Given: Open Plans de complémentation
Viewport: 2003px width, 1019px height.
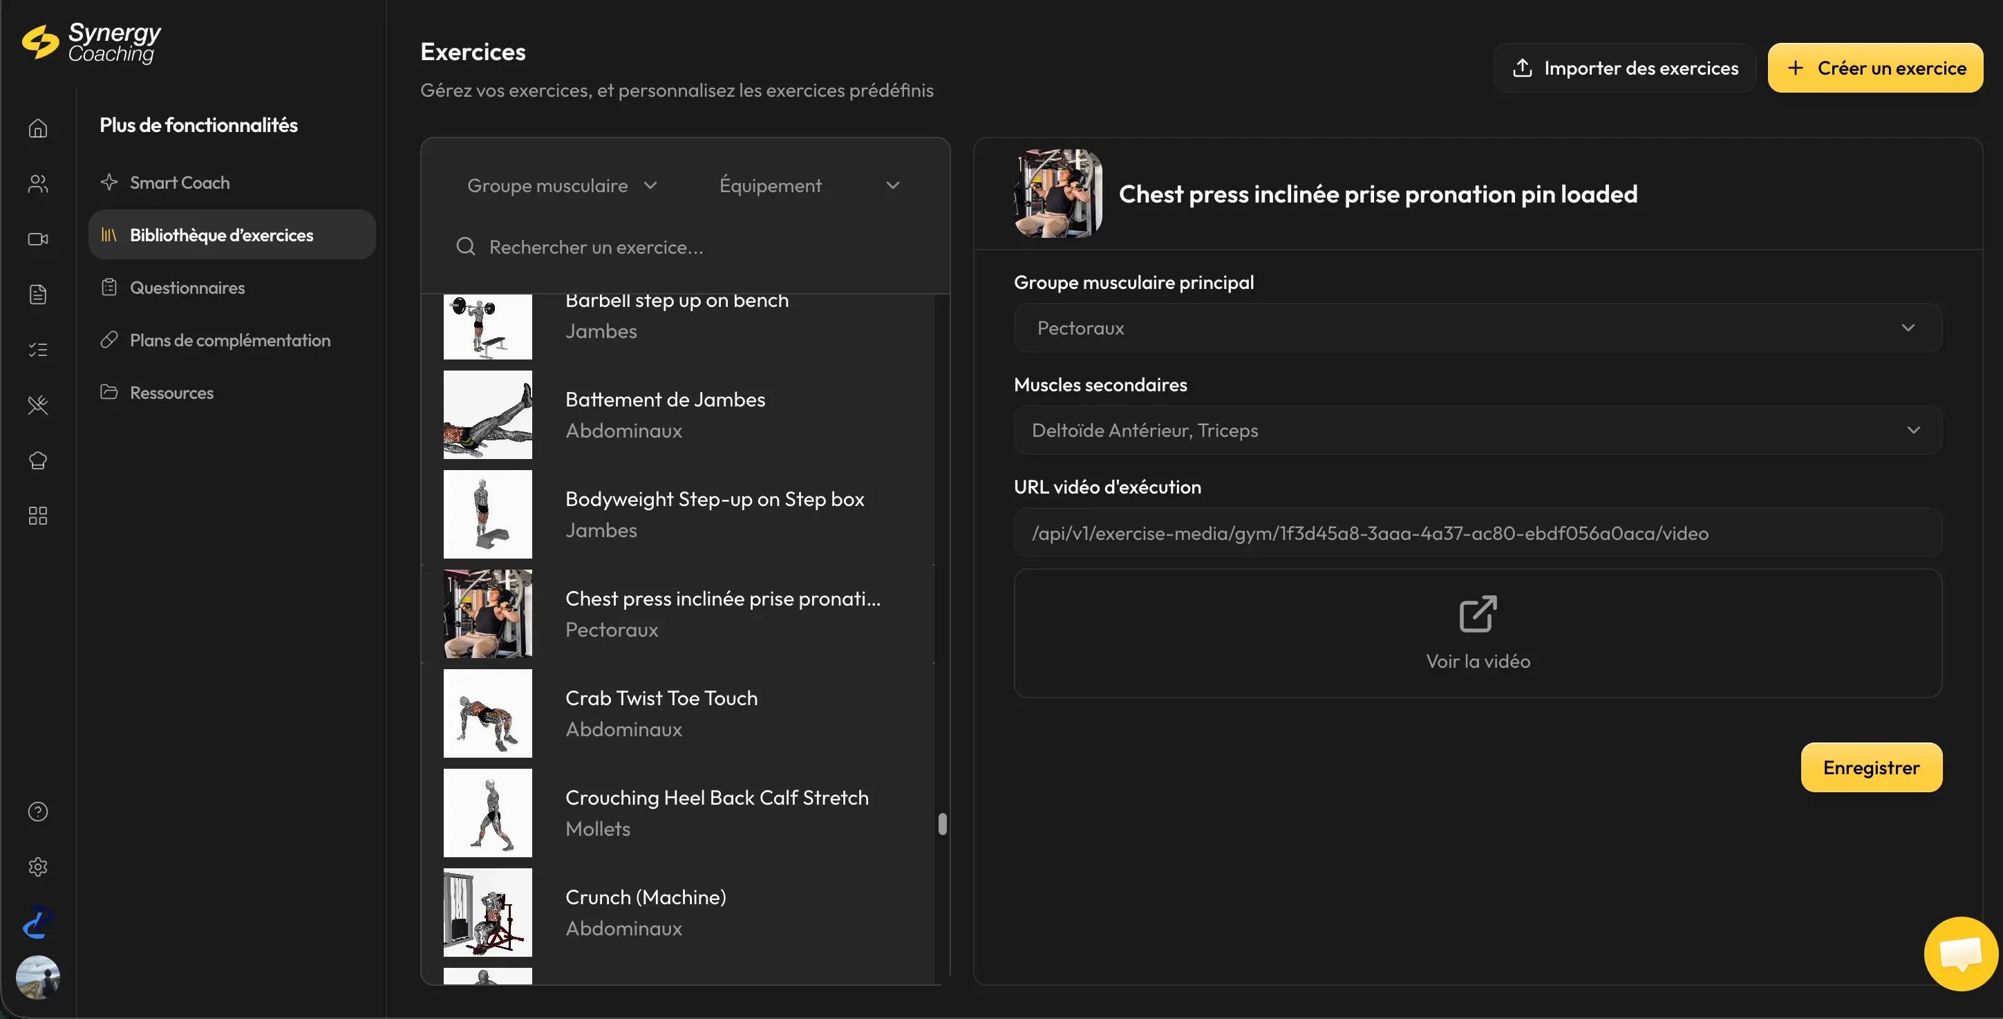Looking at the screenshot, I should (x=230, y=340).
